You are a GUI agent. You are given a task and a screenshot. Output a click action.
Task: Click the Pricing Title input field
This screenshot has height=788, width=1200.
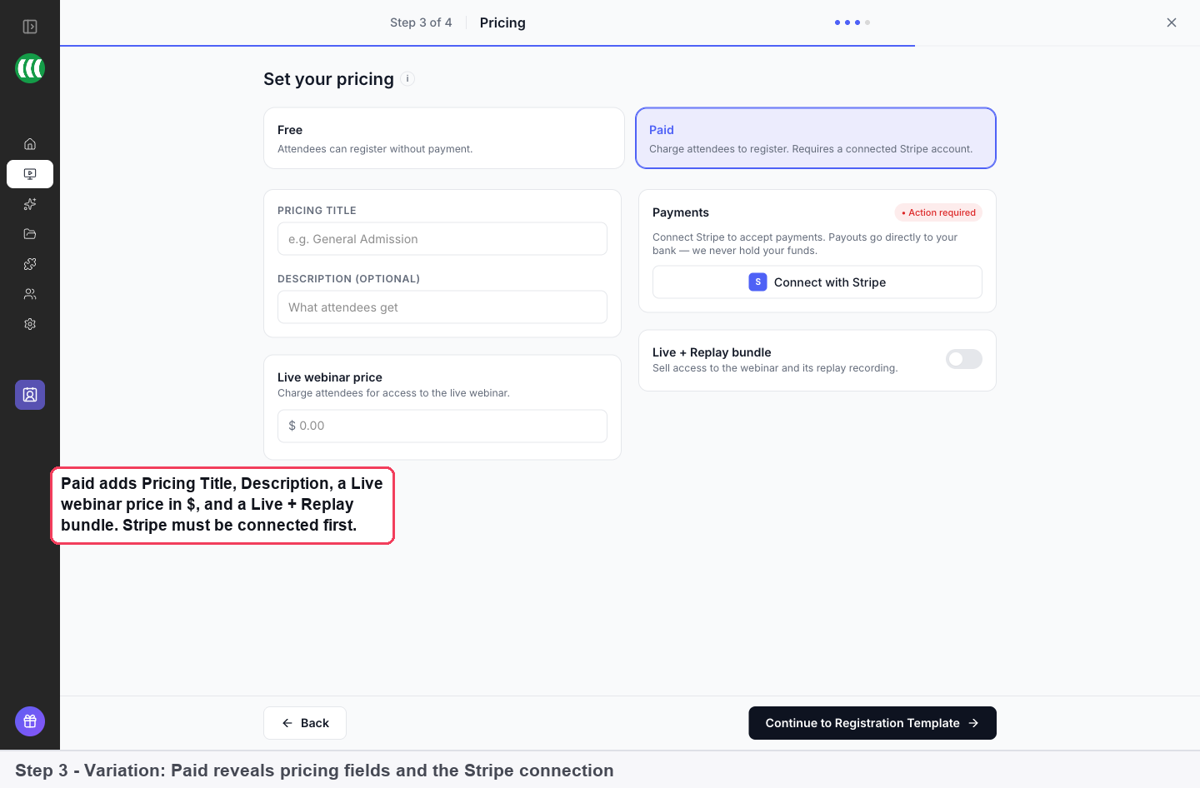click(442, 239)
